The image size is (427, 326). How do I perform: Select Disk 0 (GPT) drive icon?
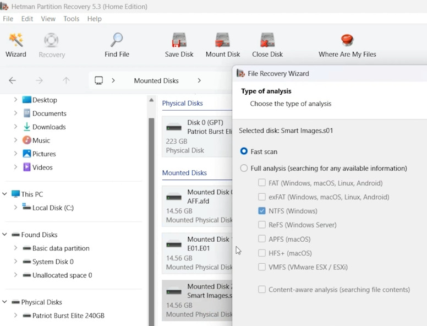click(174, 127)
